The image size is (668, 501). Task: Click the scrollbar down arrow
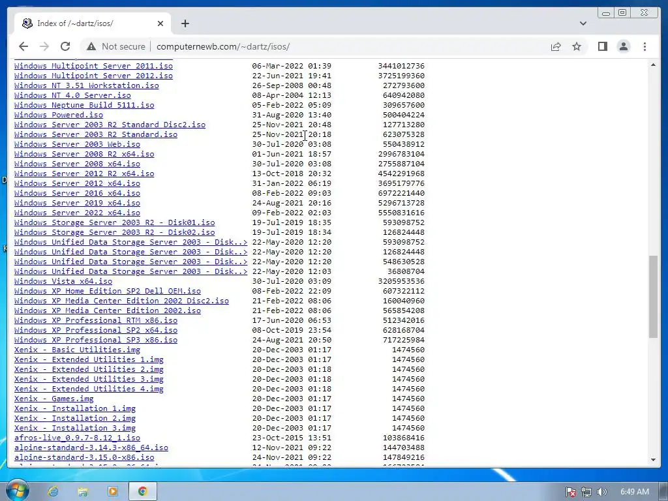coord(653,460)
